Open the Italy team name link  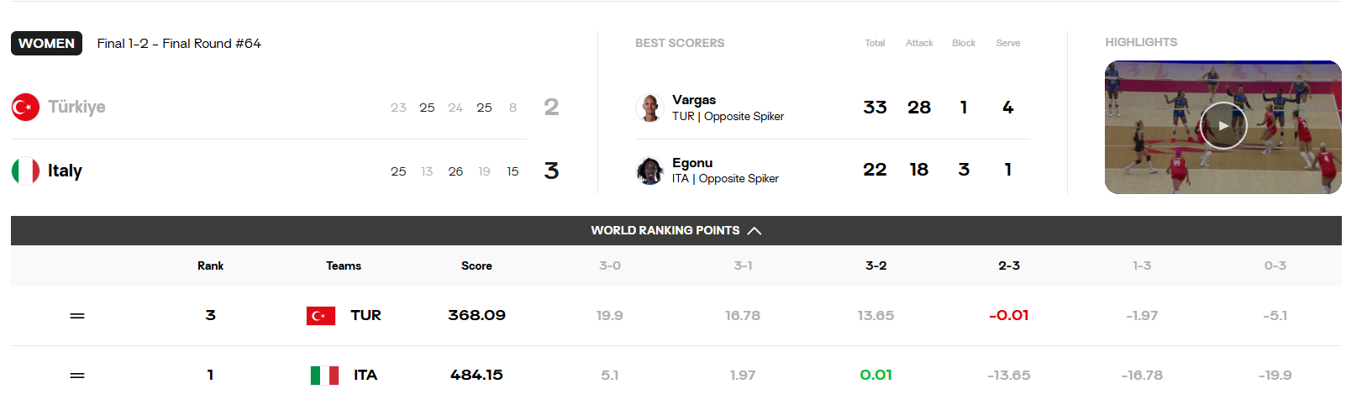pyautogui.click(x=65, y=171)
